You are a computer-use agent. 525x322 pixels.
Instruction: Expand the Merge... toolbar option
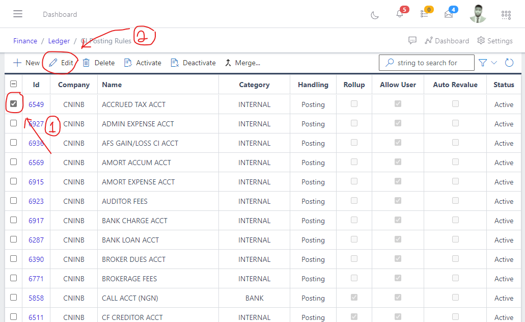(x=243, y=63)
